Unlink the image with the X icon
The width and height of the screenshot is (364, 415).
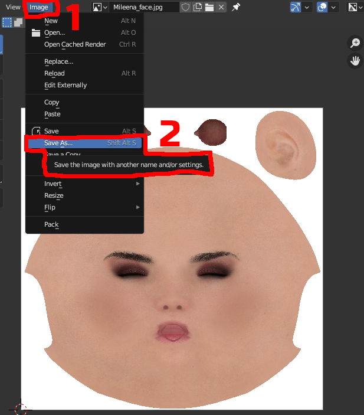pyautogui.click(x=221, y=7)
